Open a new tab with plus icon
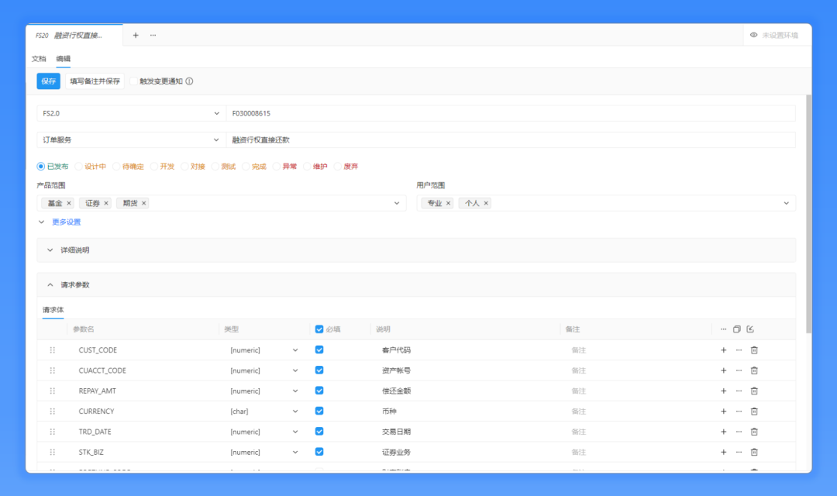Viewport: 837px width, 496px height. (x=136, y=35)
